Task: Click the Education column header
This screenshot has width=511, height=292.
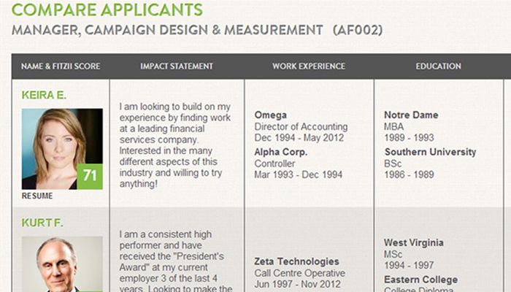Action: pos(438,66)
